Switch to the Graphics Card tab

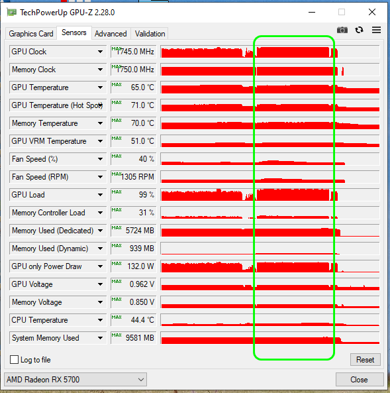(x=31, y=34)
